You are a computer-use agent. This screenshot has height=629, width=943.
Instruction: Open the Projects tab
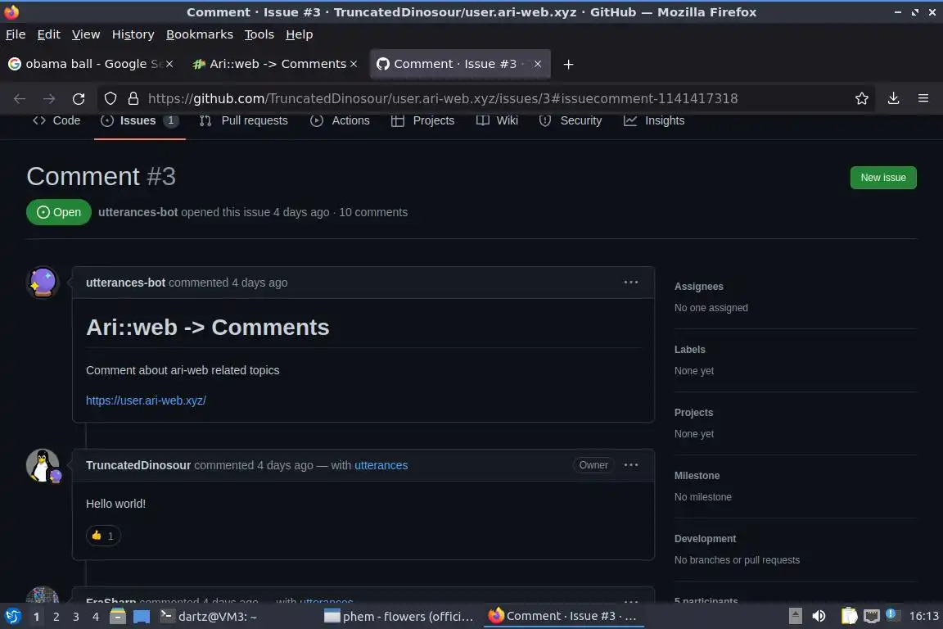tap(422, 120)
